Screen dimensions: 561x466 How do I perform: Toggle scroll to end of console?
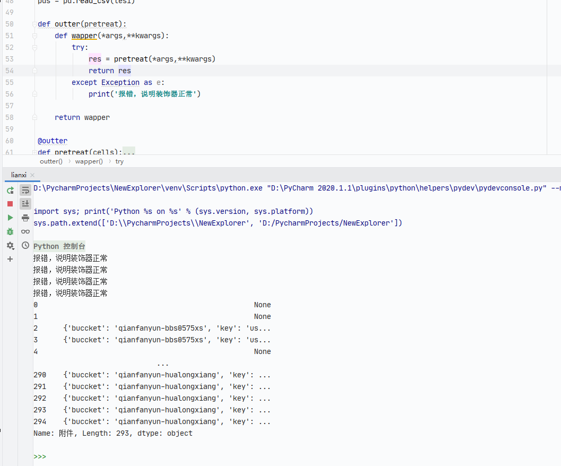click(25, 204)
